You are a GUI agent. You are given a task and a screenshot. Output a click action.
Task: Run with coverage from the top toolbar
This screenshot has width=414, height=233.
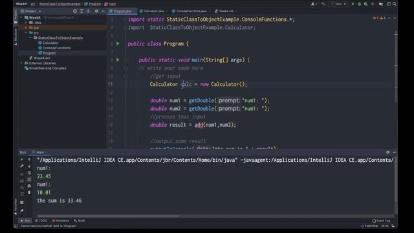[x=365, y=4]
